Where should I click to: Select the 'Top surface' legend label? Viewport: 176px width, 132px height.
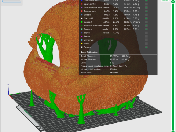90,11
